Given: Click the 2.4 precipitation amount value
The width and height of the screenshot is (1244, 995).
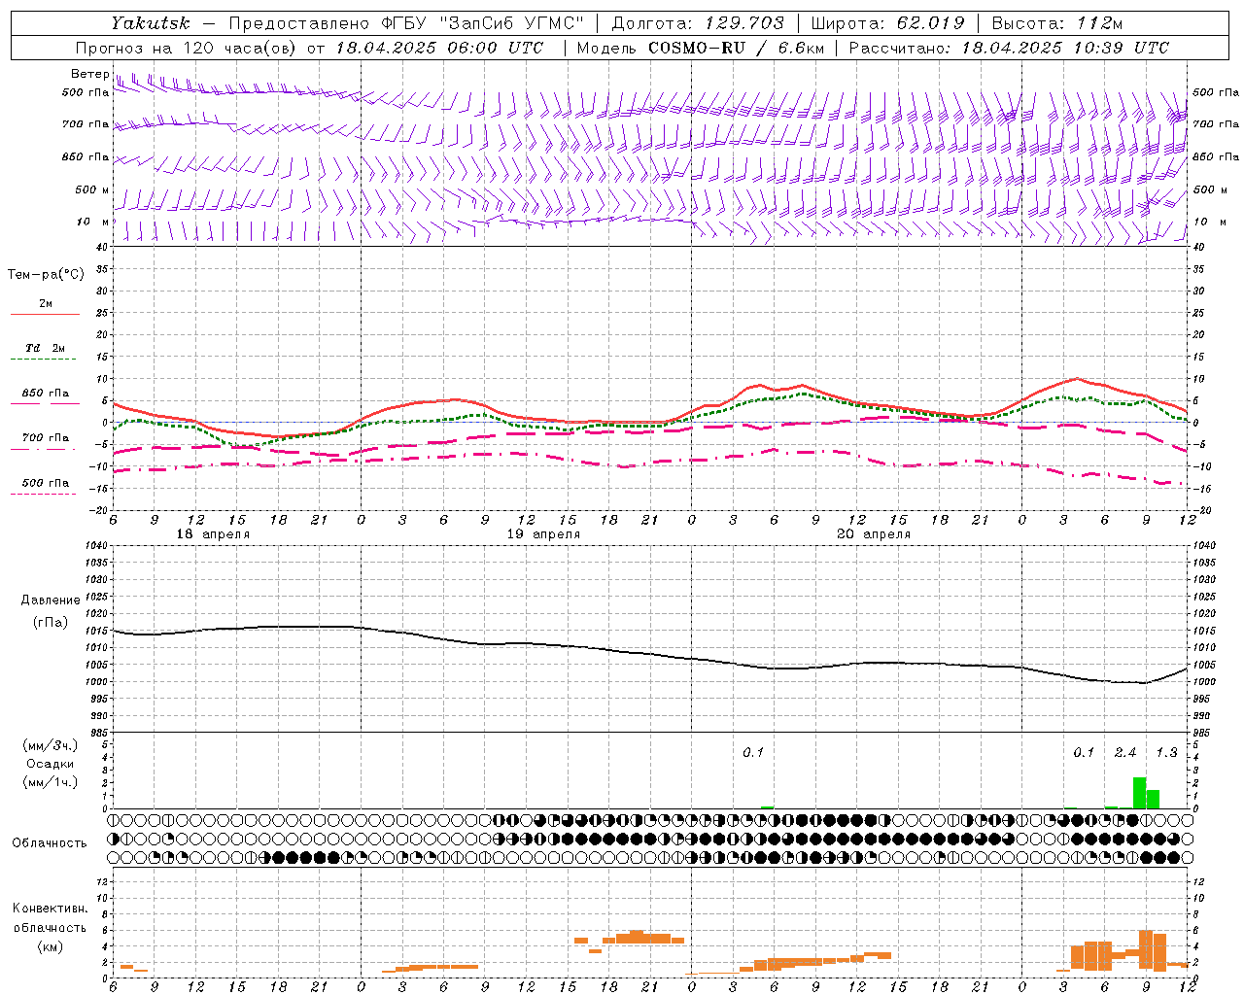Looking at the screenshot, I should pos(1125,752).
